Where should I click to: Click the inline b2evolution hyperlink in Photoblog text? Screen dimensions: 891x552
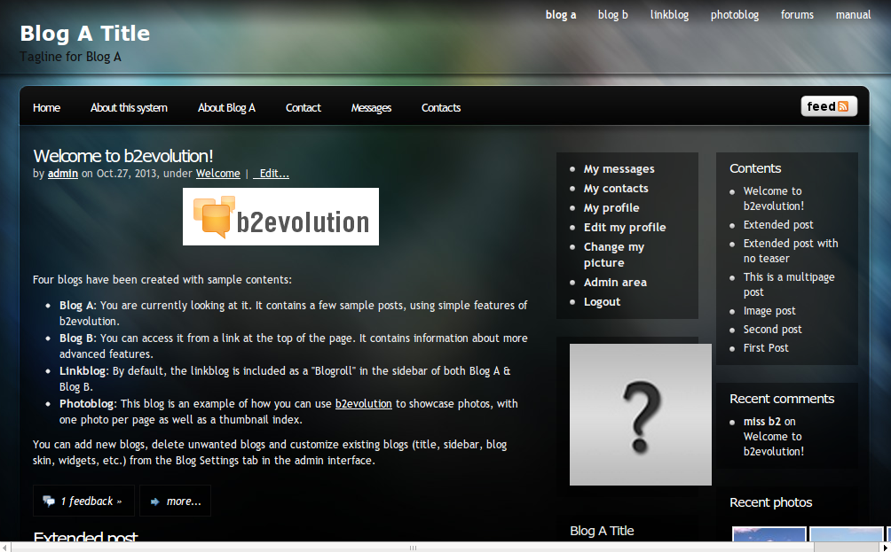(x=364, y=404)
